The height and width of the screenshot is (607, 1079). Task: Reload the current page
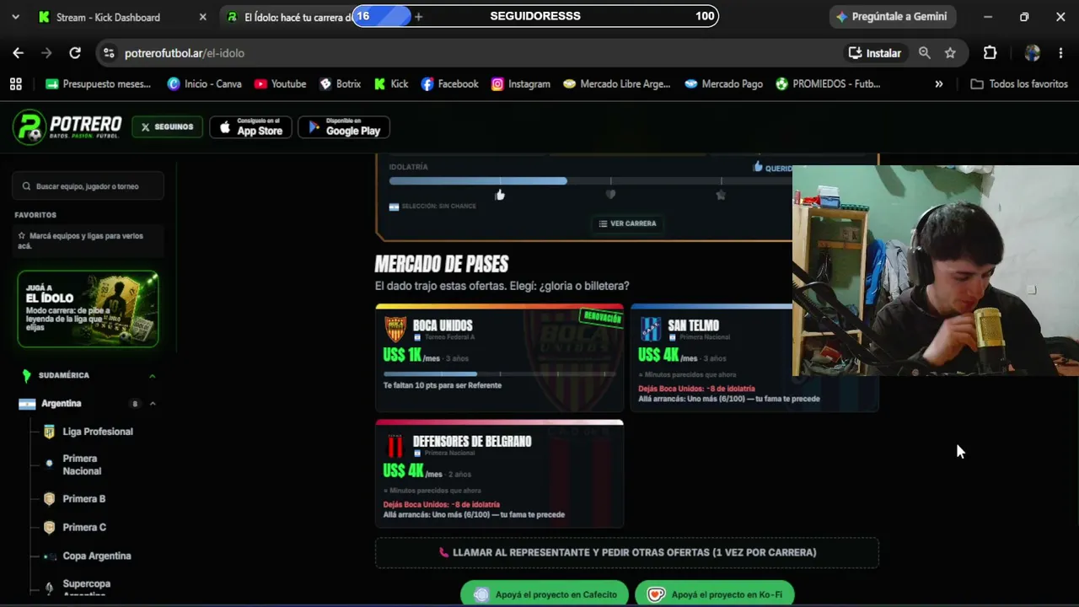point(75,53)
